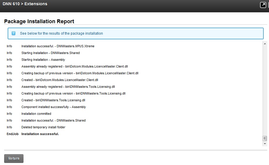Select 'Starting Installation - Assembly' line

click(43, 60)
